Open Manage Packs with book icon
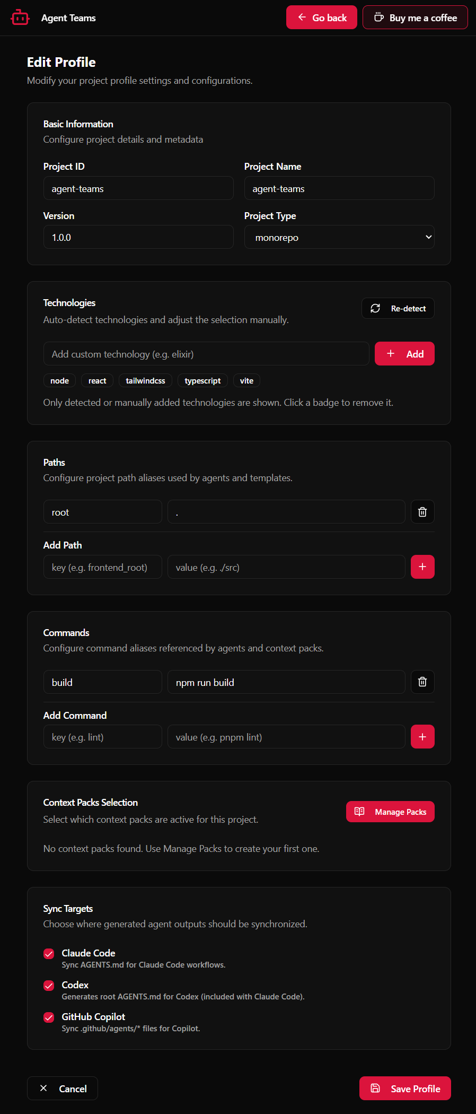476x1114 pixels. point(390,812)
